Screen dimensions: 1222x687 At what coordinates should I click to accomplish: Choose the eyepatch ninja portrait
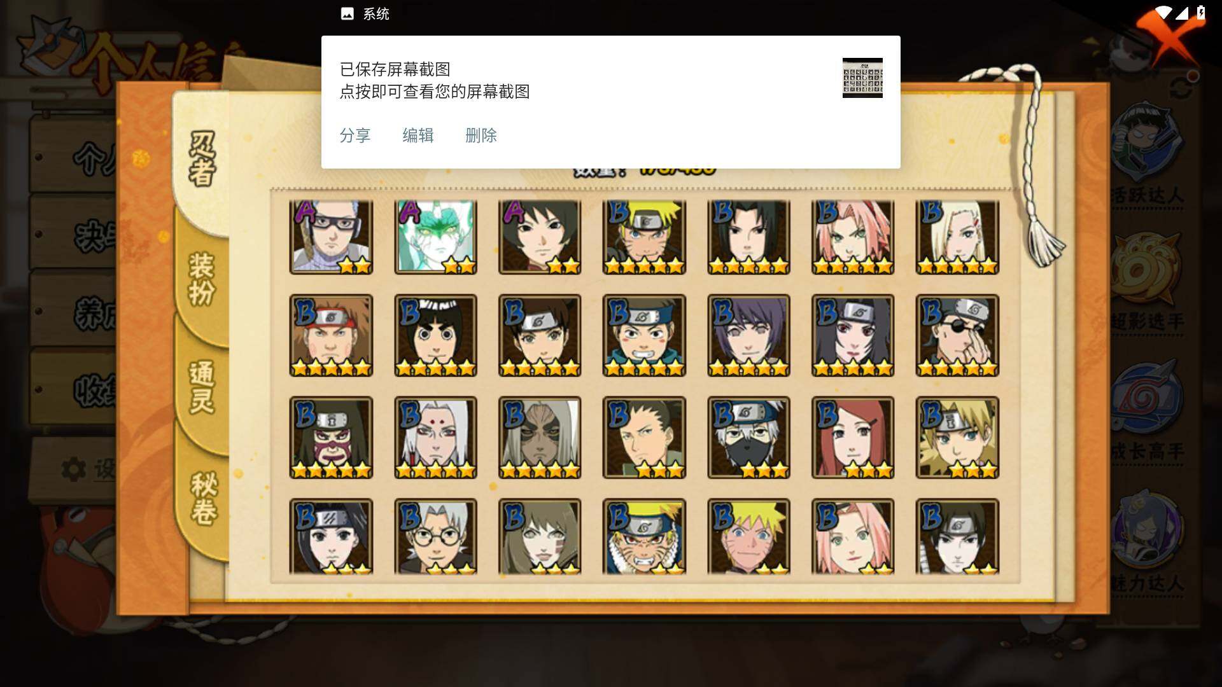point(957,335)
